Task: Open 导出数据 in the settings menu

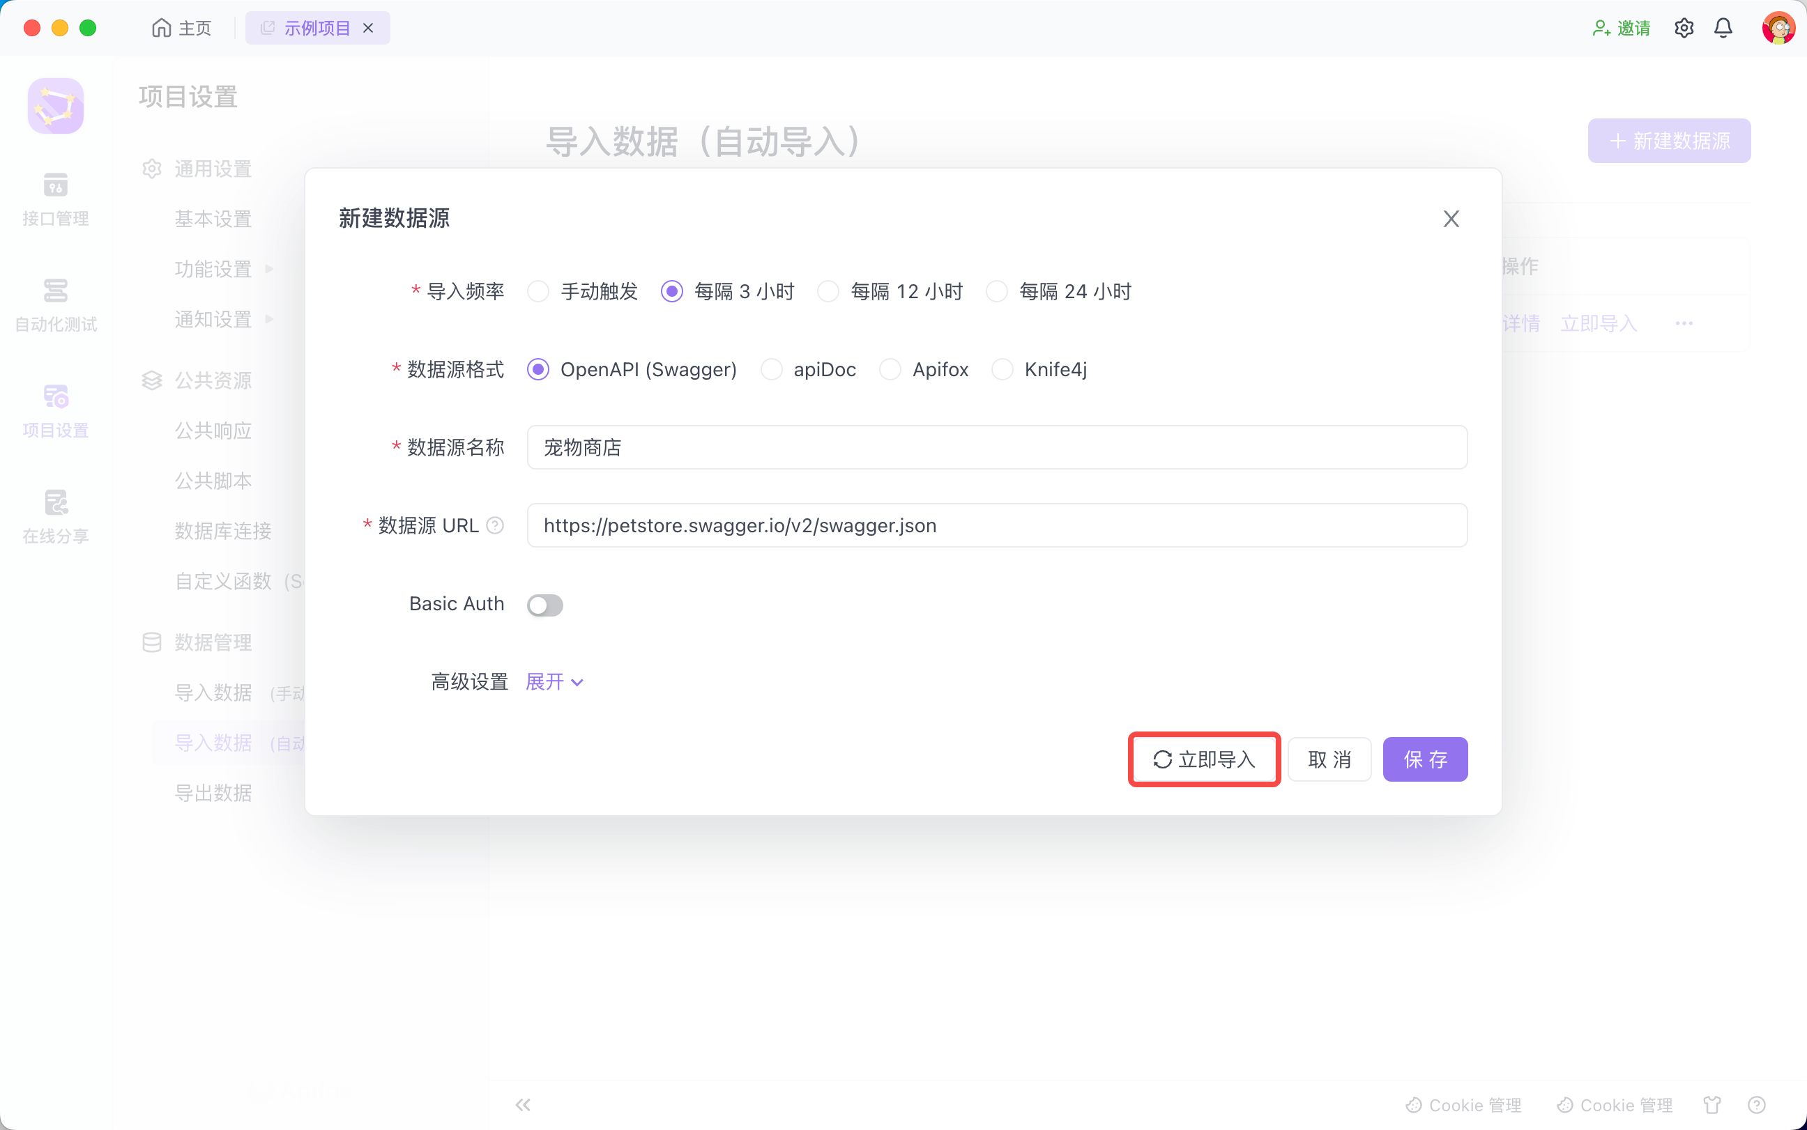Action: (213, 793)
